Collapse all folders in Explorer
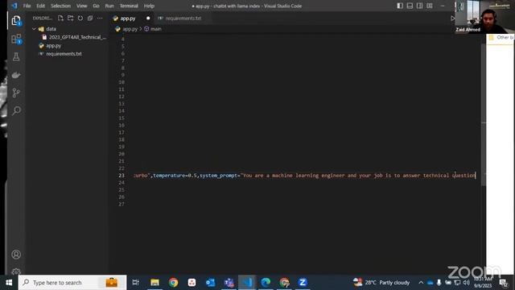Image resolution: width=515 pixels, height=290 pixels. [90, 18]
